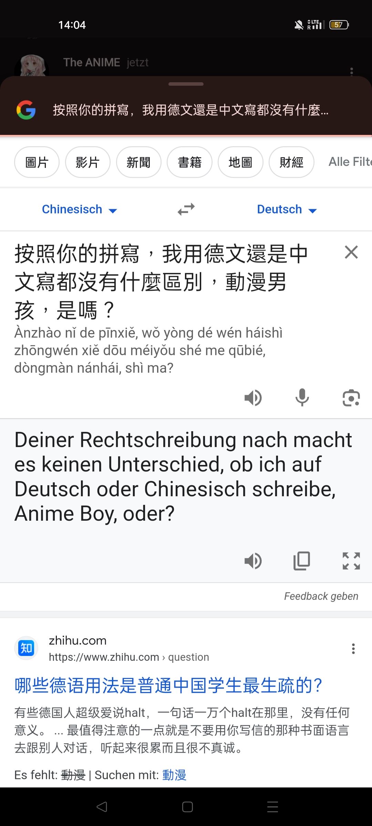Open the zhihu.com result options menu
This screenshot has height=826, width=372.
[353, 649]
